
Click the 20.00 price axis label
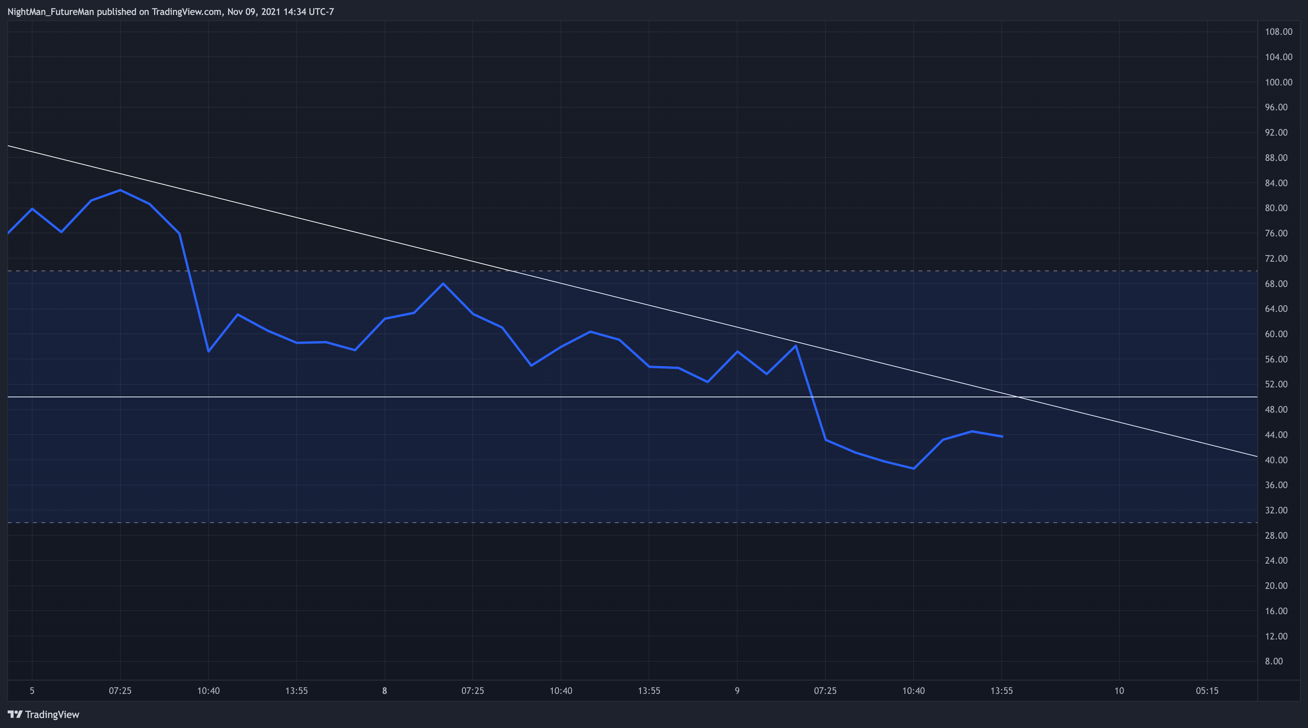(x=1277, y=586)
